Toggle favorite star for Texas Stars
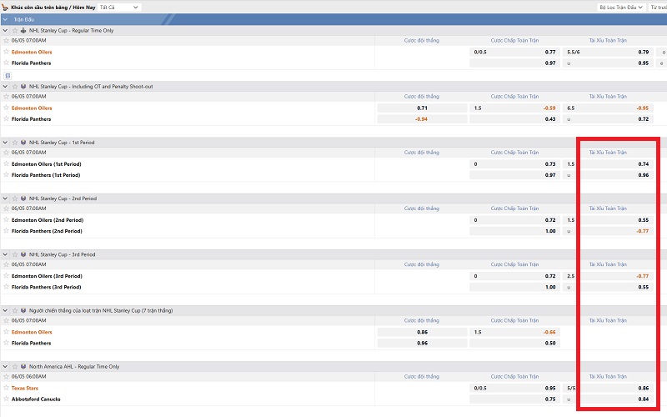Image resolution: width=667 pixels, height=417 pixels. [7, 388]
